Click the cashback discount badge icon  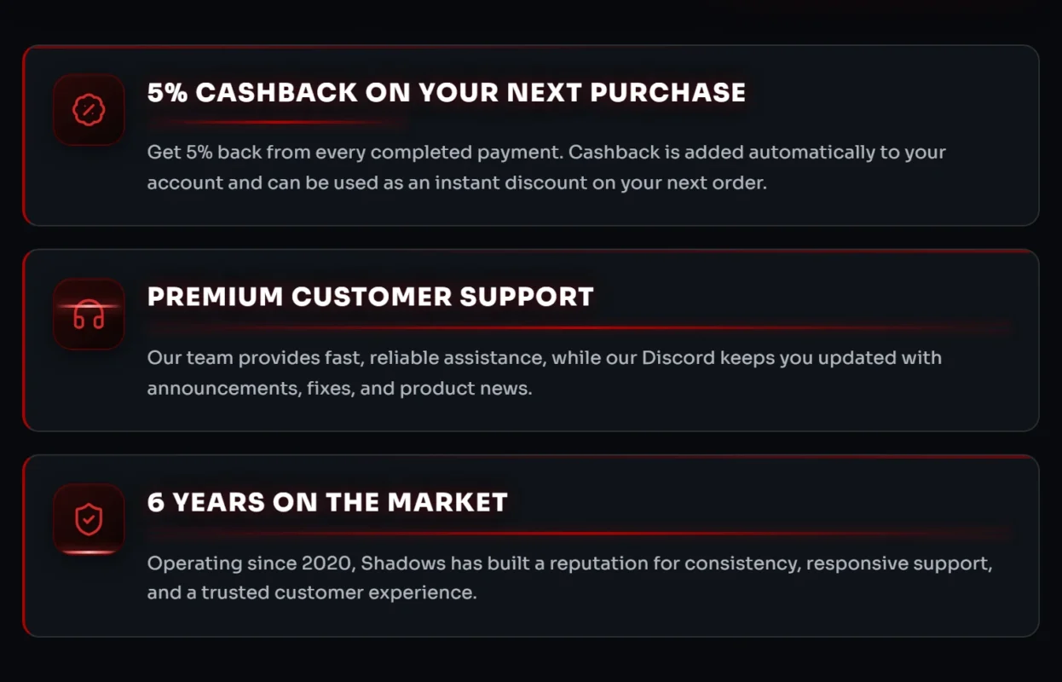pyautogui.click(x=89, y=109)
